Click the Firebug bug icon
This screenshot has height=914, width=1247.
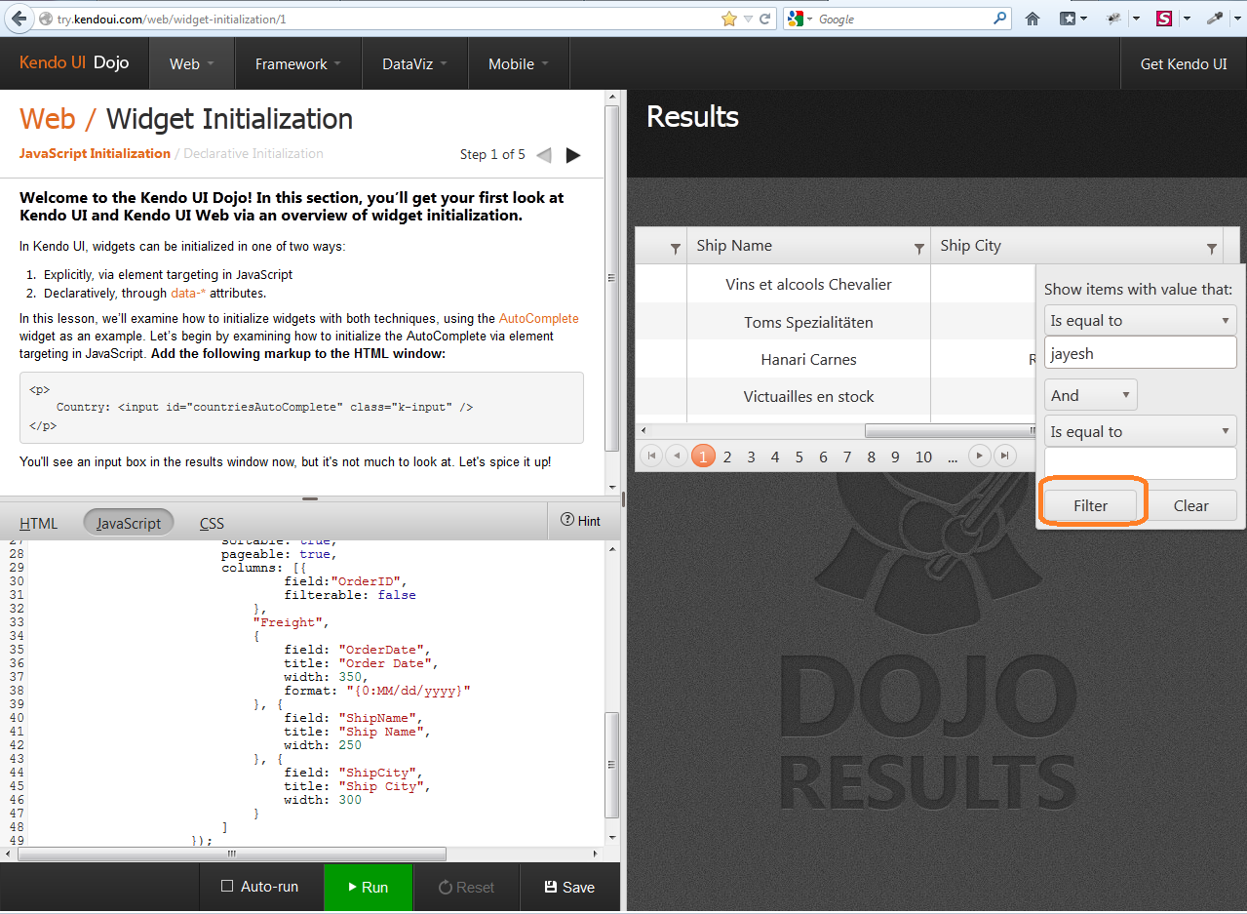(1115, 19)
